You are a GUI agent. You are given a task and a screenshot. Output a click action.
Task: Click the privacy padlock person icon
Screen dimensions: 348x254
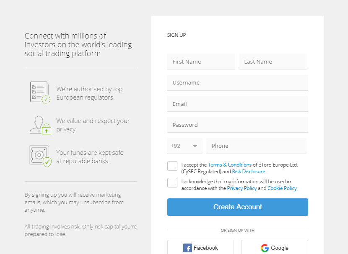[x=40, y=125]
